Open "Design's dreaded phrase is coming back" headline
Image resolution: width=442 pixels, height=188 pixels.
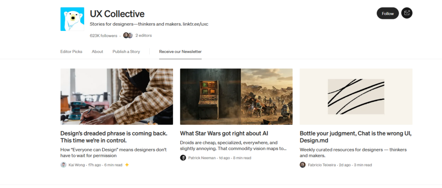pos(114,137)
